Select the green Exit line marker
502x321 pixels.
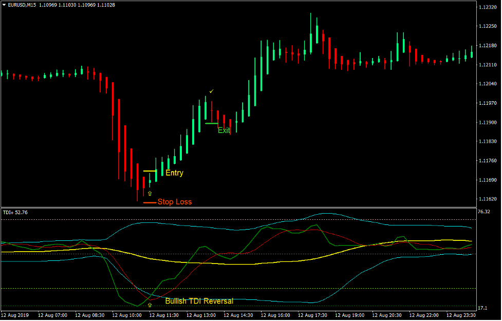211,123
